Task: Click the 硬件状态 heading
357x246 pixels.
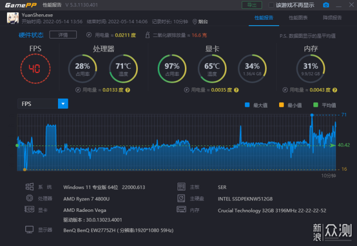Action: click(31, 35)
